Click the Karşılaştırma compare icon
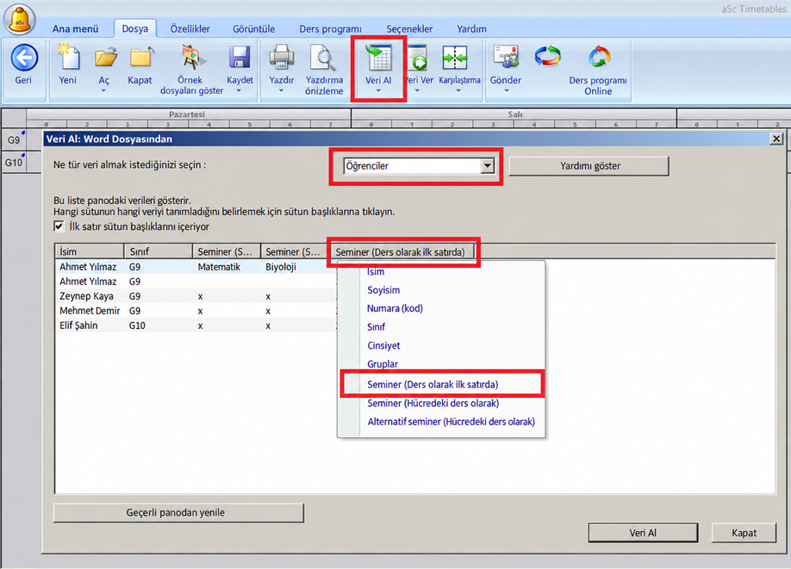The width and height of the screenshot is (791, 569). 455,58
